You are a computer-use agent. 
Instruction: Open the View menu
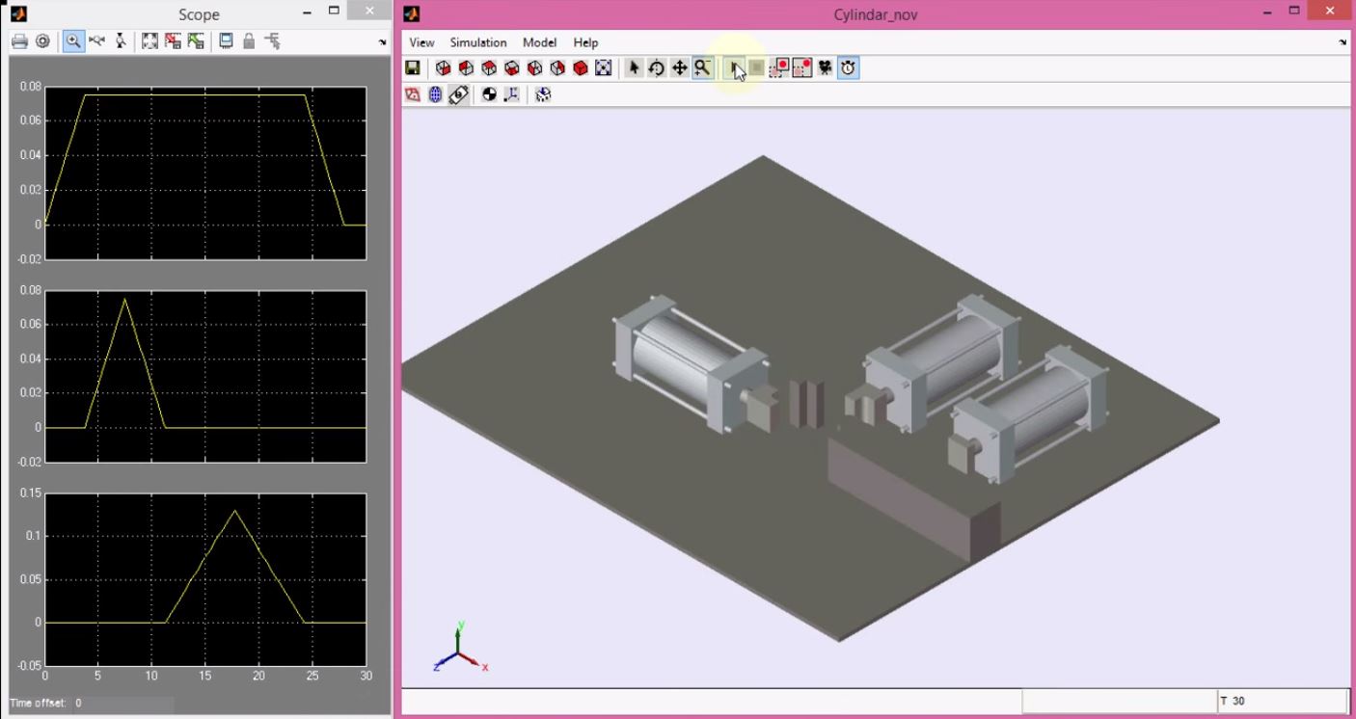pos(421,42)
